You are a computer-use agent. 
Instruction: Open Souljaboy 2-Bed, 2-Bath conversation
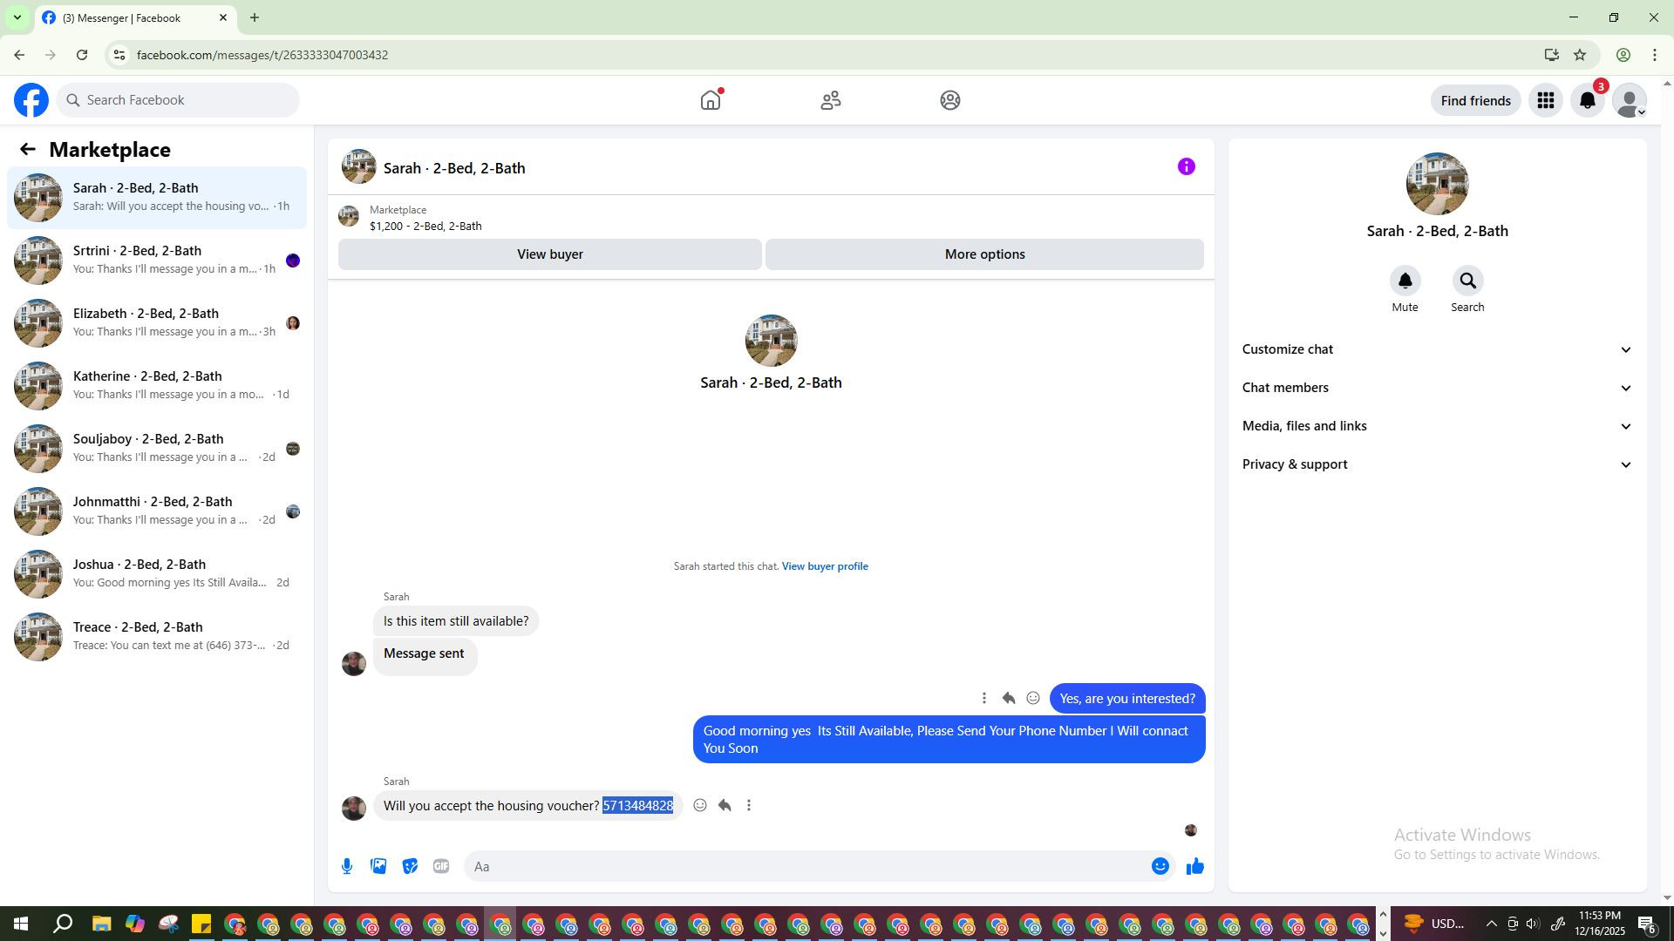click(157, 449)
